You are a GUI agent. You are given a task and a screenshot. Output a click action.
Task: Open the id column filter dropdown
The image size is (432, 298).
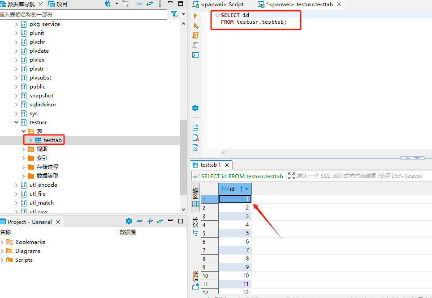(x=247, y=189)
